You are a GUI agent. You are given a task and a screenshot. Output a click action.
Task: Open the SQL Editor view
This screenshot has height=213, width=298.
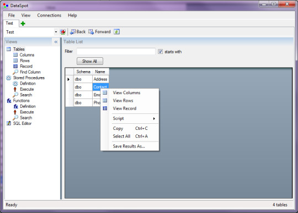coord(22,123)
